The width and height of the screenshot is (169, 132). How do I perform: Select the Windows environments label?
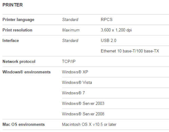[26, 72]
